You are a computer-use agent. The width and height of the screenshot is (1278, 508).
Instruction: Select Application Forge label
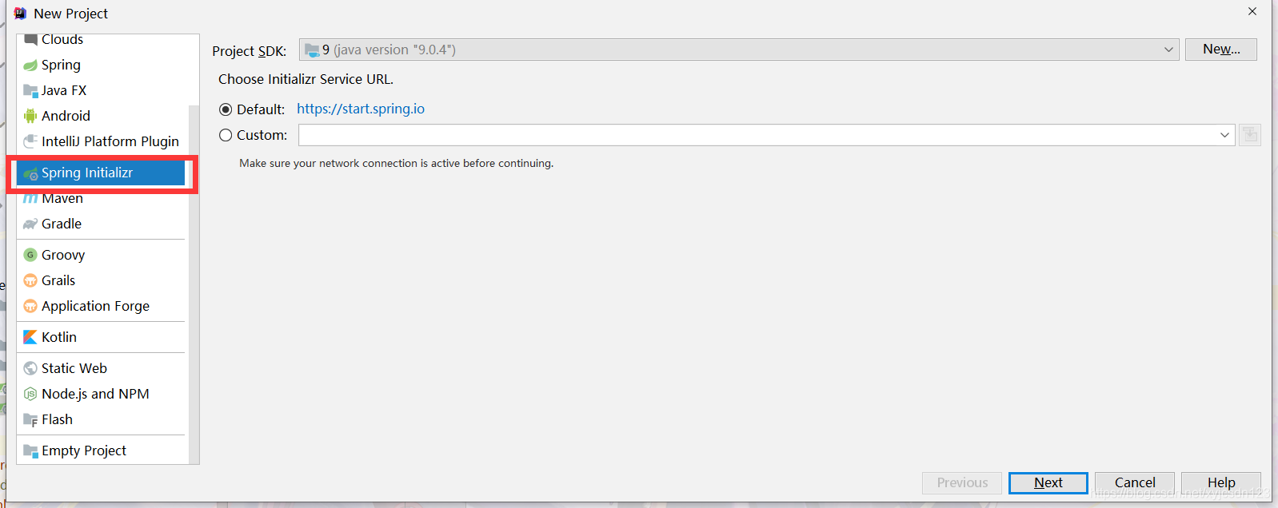(95, 306)
